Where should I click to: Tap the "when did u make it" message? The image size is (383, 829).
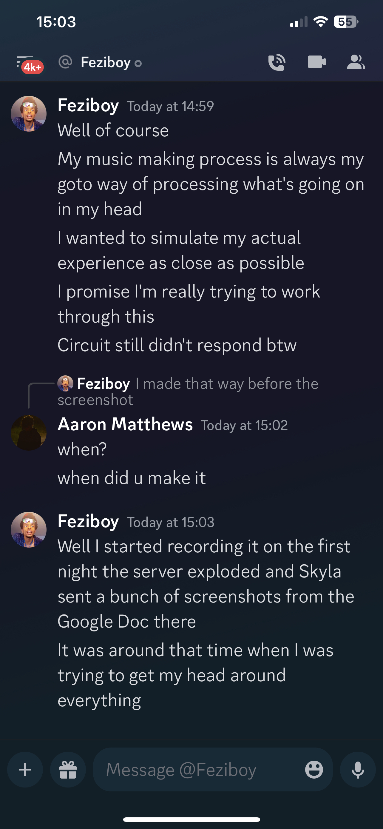coord(132,478)
